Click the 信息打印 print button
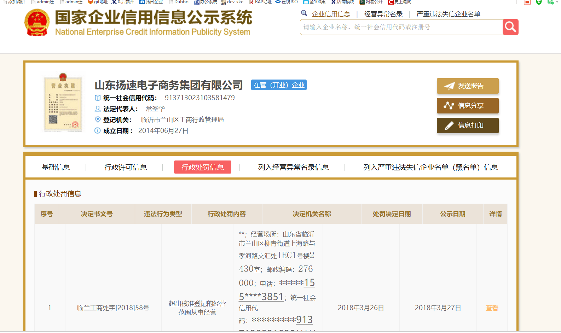 (467, 125)
